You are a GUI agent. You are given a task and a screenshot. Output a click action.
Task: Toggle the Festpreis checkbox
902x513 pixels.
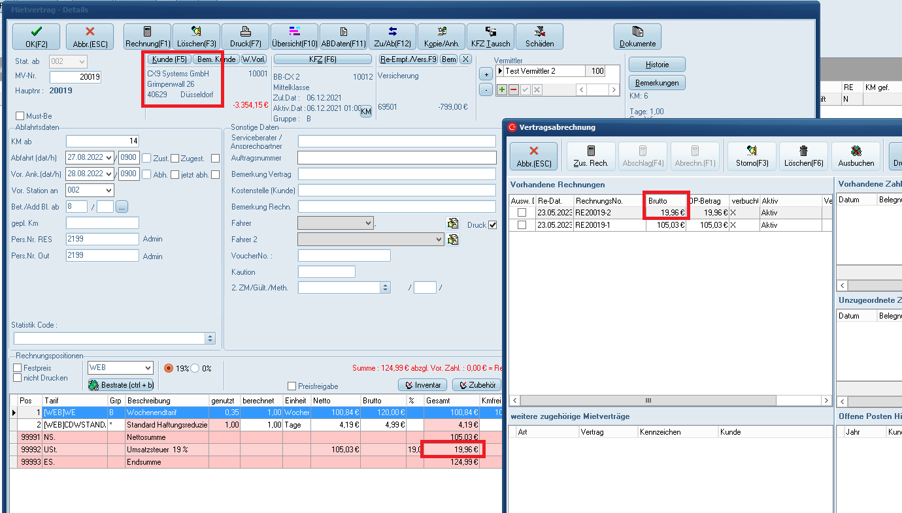tap(18, 368)
